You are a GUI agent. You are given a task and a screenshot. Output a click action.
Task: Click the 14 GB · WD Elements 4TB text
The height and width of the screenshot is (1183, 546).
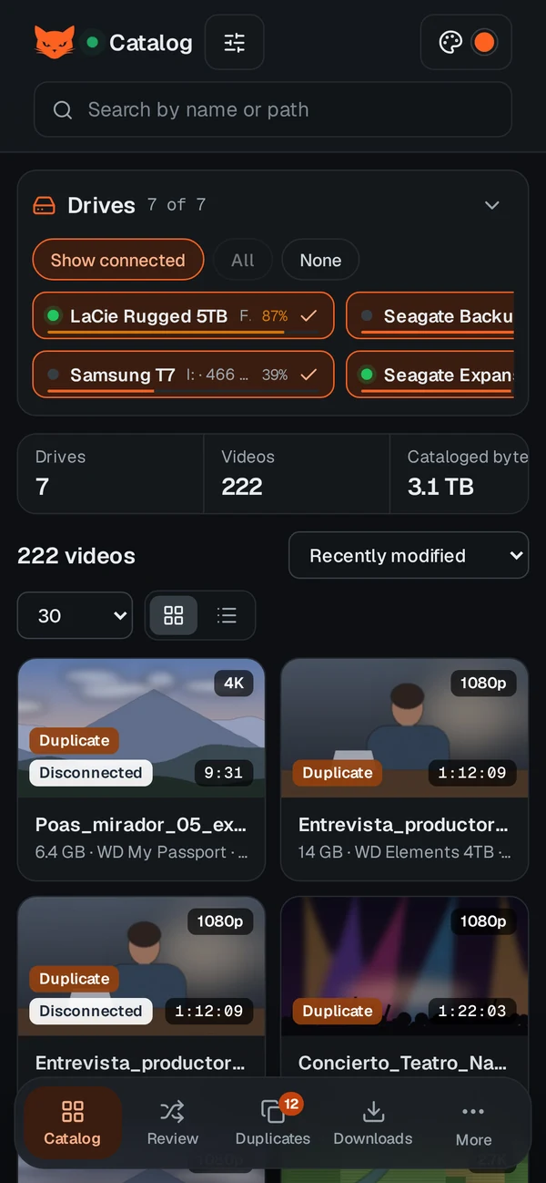point(405,853)
